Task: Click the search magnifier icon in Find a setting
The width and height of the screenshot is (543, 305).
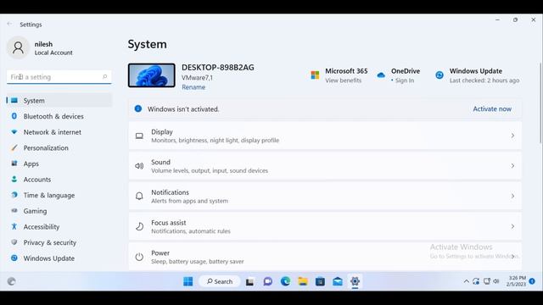Action: tap(105, 77)
